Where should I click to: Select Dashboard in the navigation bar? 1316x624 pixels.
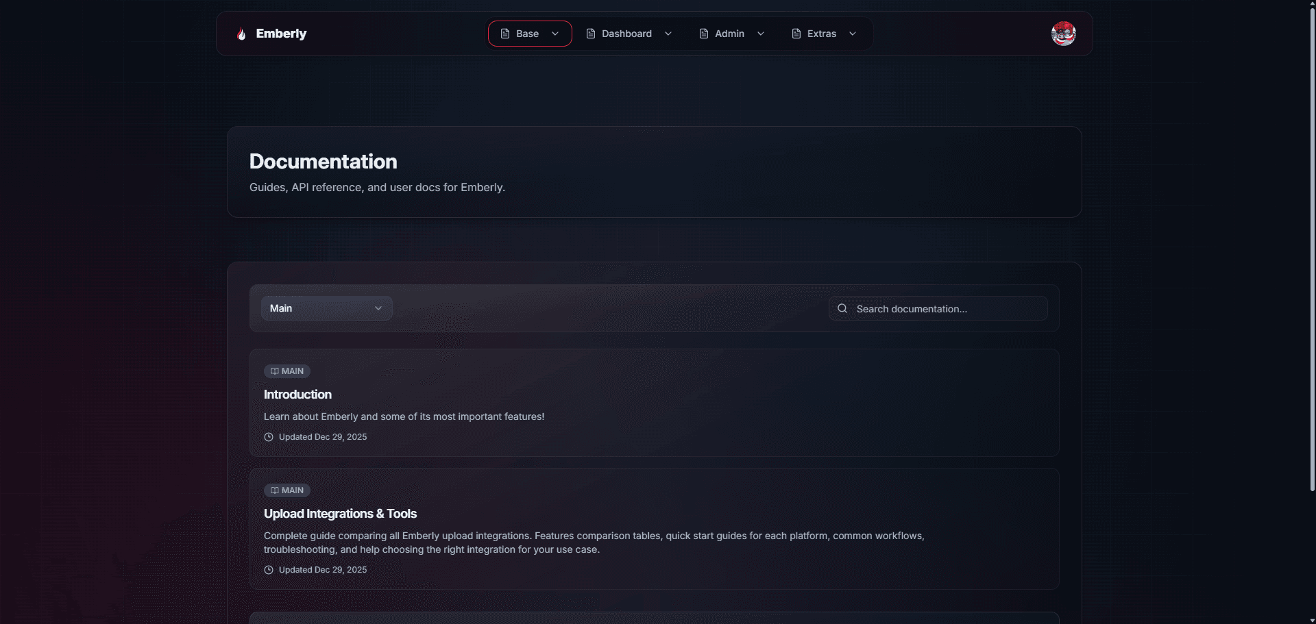tap(626, 33)
